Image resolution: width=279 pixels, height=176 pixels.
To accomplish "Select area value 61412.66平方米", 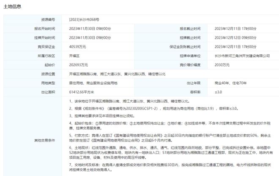I will tap(82, 92).
